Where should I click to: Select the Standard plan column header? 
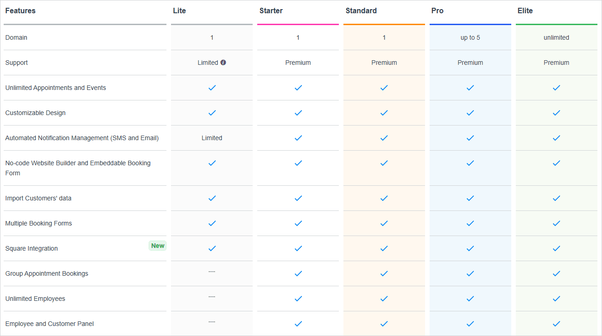click(x=361, y=10)
